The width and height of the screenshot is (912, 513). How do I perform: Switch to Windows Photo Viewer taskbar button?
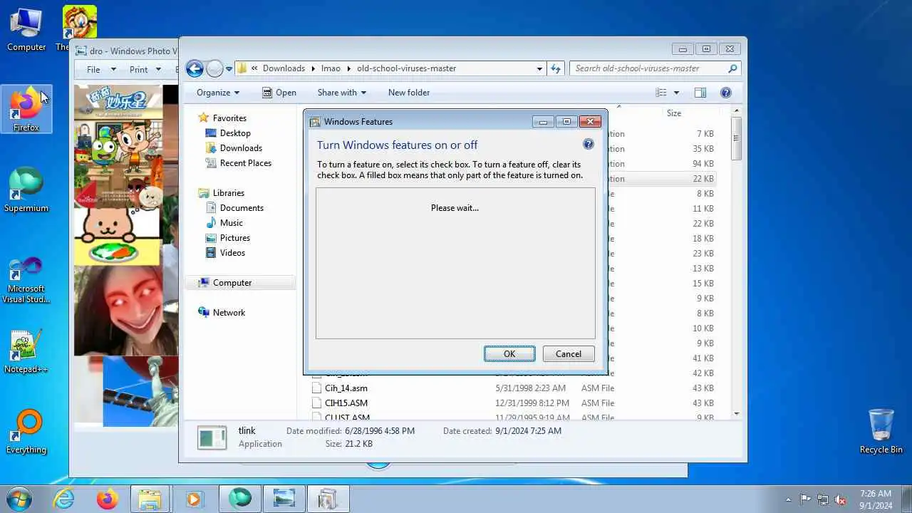[x=284, y=499]
